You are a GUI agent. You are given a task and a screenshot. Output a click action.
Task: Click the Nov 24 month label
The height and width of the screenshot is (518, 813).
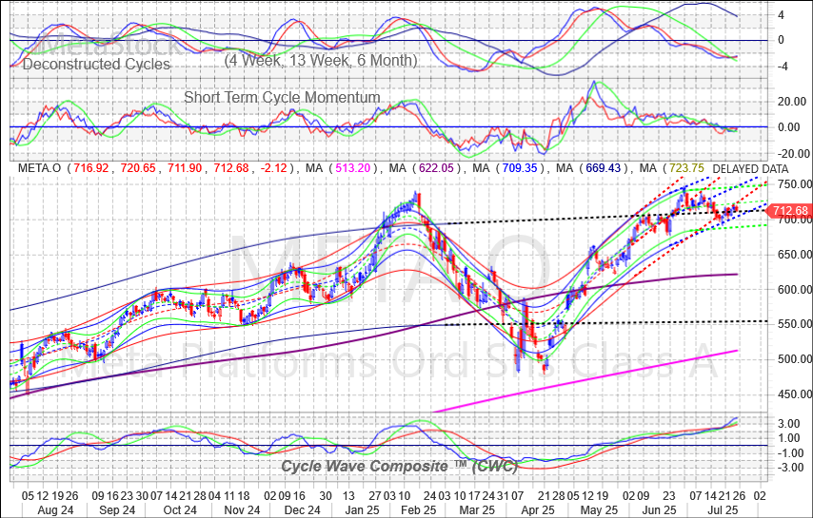click(242, 510)
